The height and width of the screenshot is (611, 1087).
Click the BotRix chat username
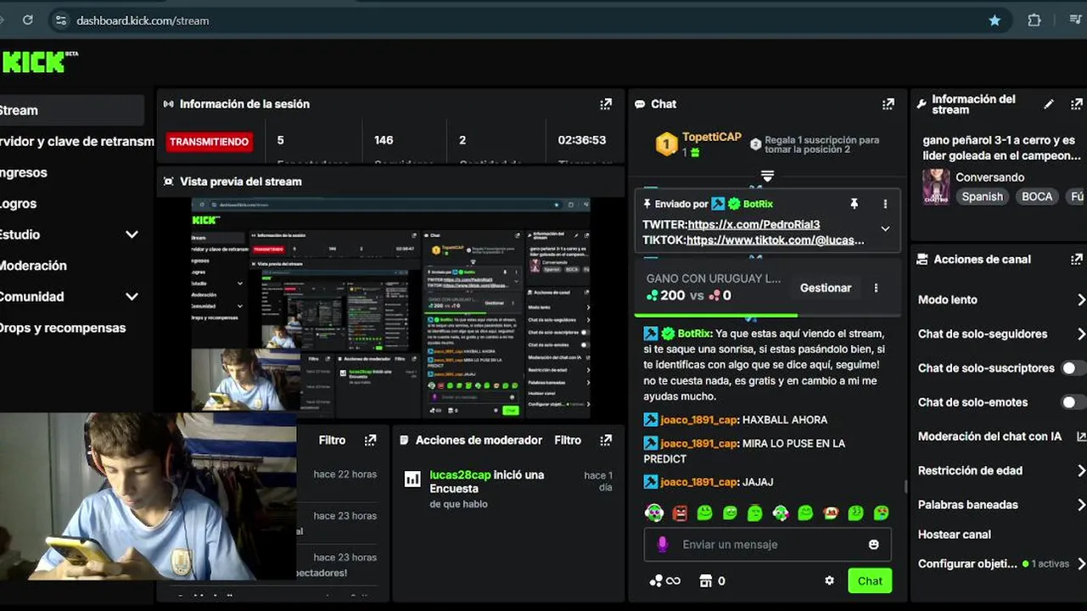[x=693, y=334]
